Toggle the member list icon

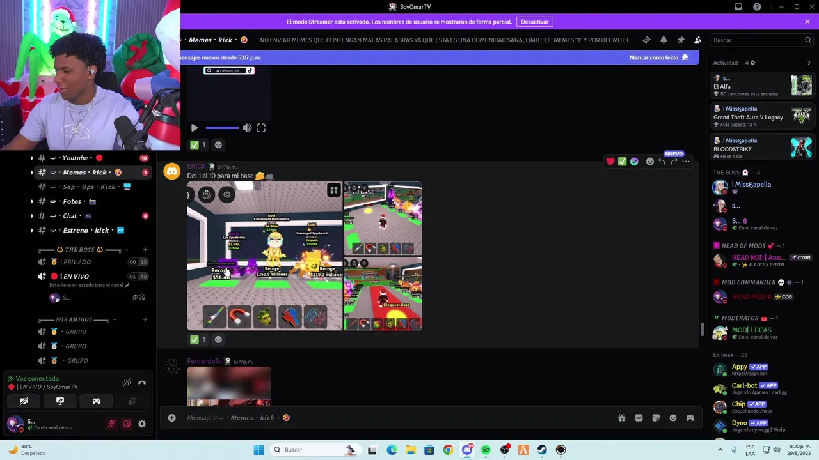(x=697, y=40)
